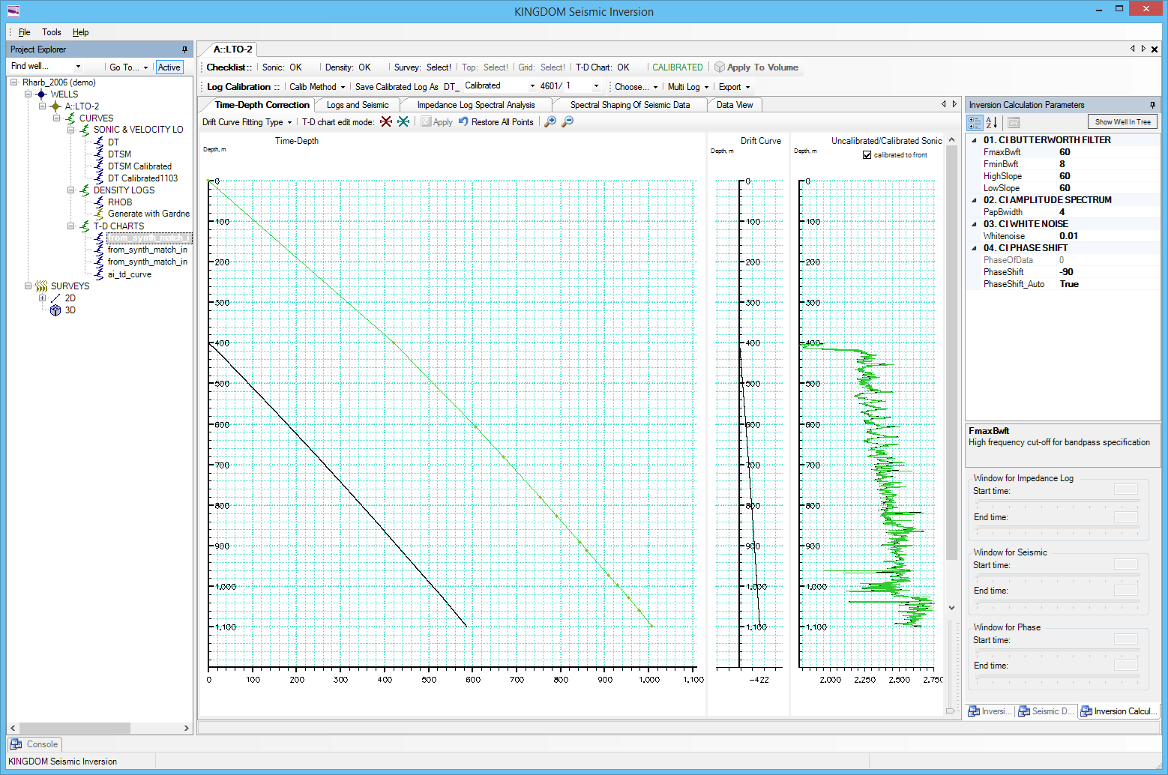Viewport: 1168px width, 775px height.
Task: Open the File menu
Action: (25, 32)
